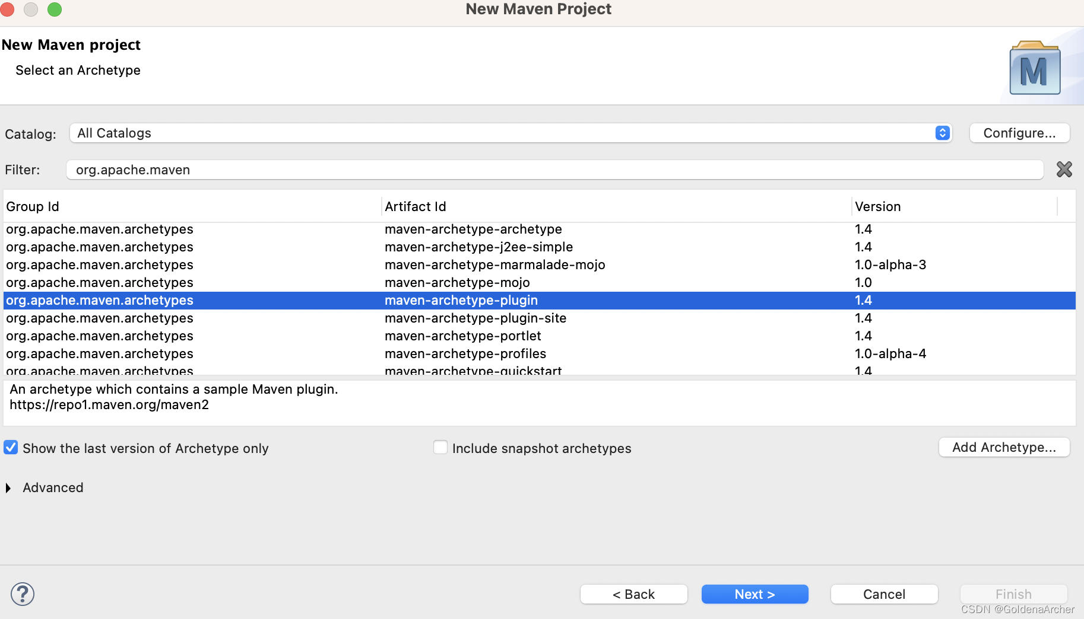Sort by the Artifact Id column header

[616, 206]
